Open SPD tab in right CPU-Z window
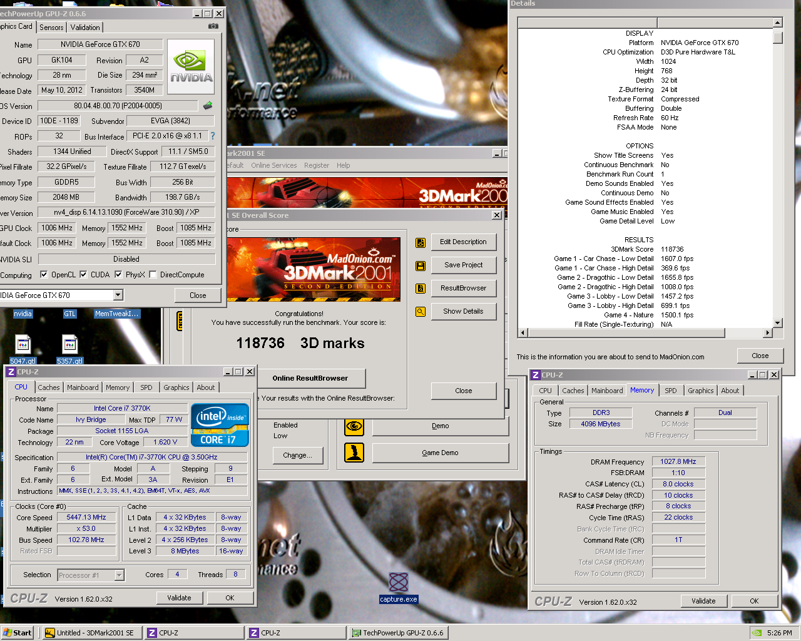801x641 pixels. 671,391
